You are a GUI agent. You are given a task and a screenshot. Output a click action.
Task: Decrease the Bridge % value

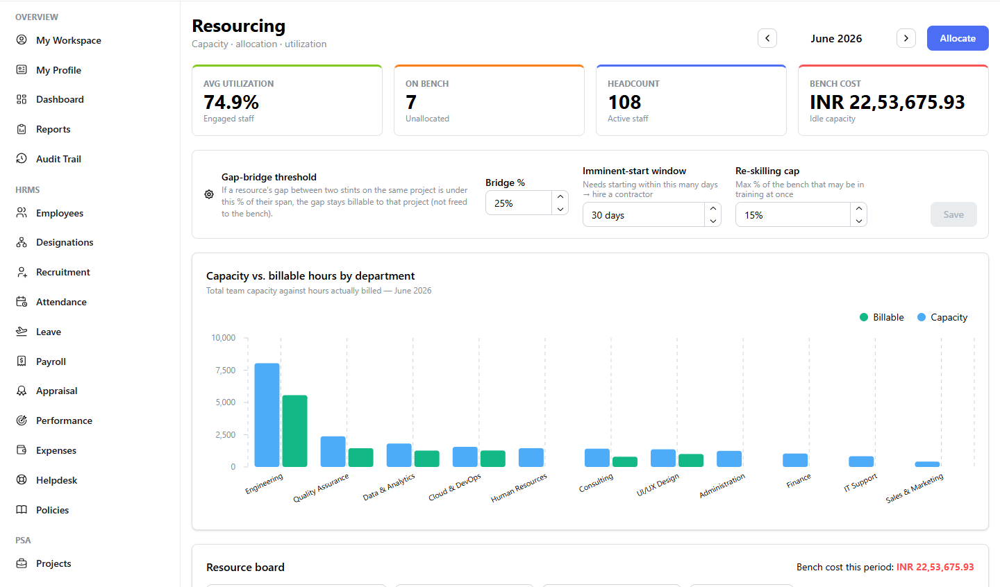(560, 209)
